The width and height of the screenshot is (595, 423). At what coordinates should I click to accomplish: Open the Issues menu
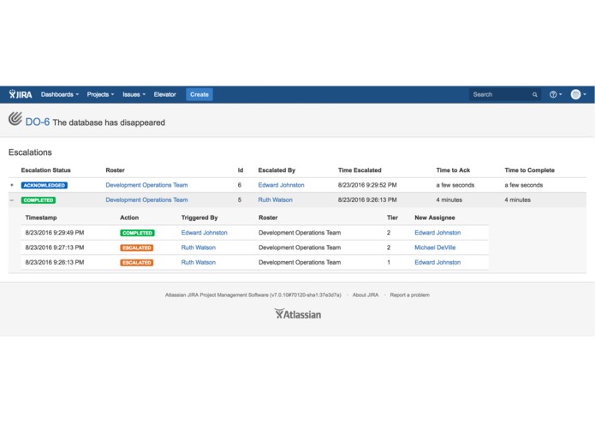pyautogui.click(x=134, y=94)
